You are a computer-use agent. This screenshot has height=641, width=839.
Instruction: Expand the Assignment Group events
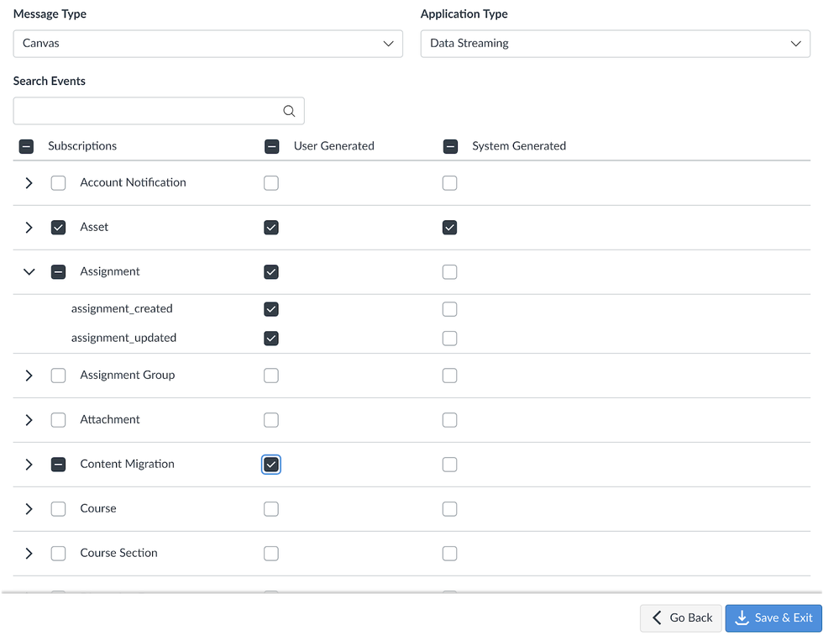(29, 375)
